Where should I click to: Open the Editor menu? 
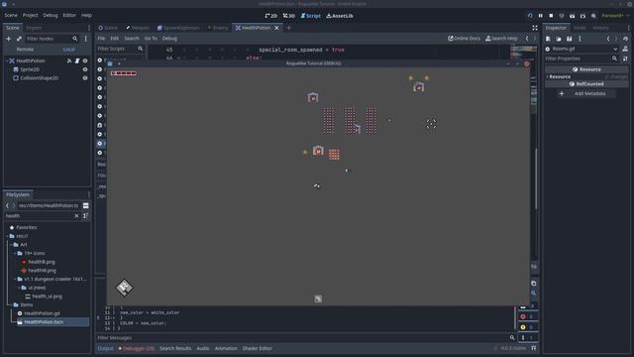69,15
